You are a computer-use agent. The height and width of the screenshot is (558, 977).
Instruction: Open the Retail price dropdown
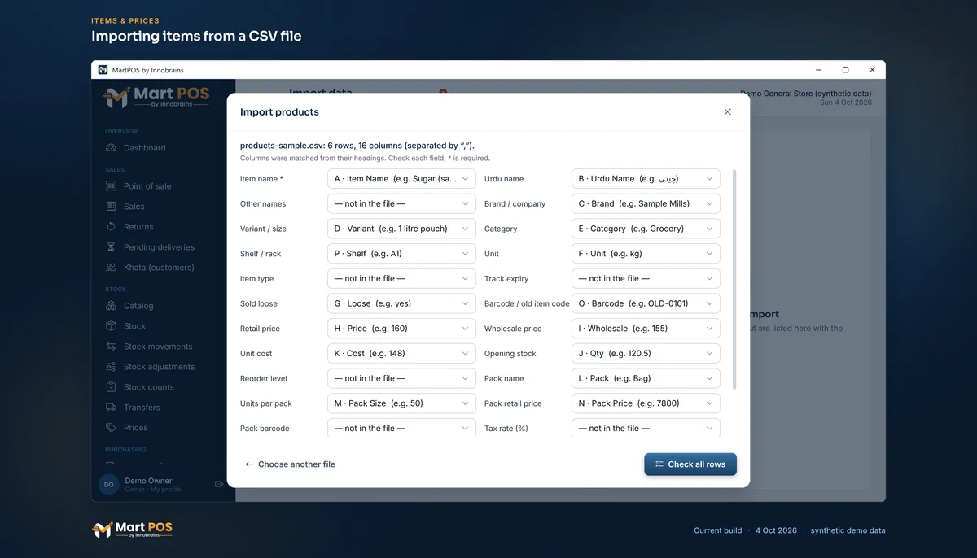pos(401,329)
